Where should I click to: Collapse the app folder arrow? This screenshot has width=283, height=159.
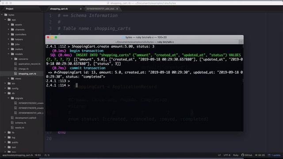[5, 19]
